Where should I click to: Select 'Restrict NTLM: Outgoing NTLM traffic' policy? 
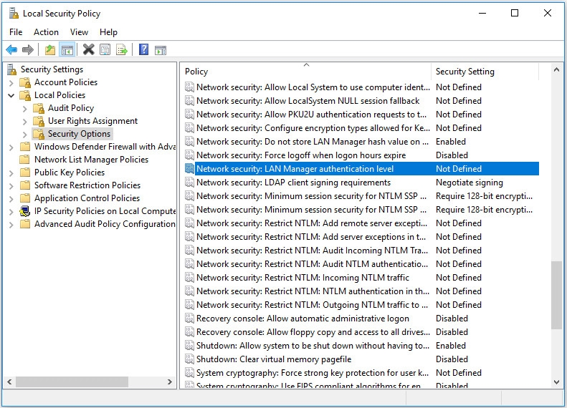click(361, 305)
